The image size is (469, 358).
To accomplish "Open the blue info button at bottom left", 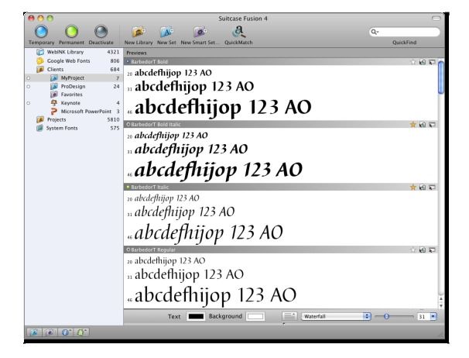I will (x=66, y=332).
